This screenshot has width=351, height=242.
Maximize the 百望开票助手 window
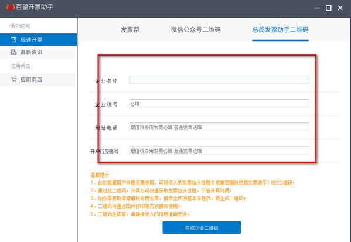[x=328, y=8]
